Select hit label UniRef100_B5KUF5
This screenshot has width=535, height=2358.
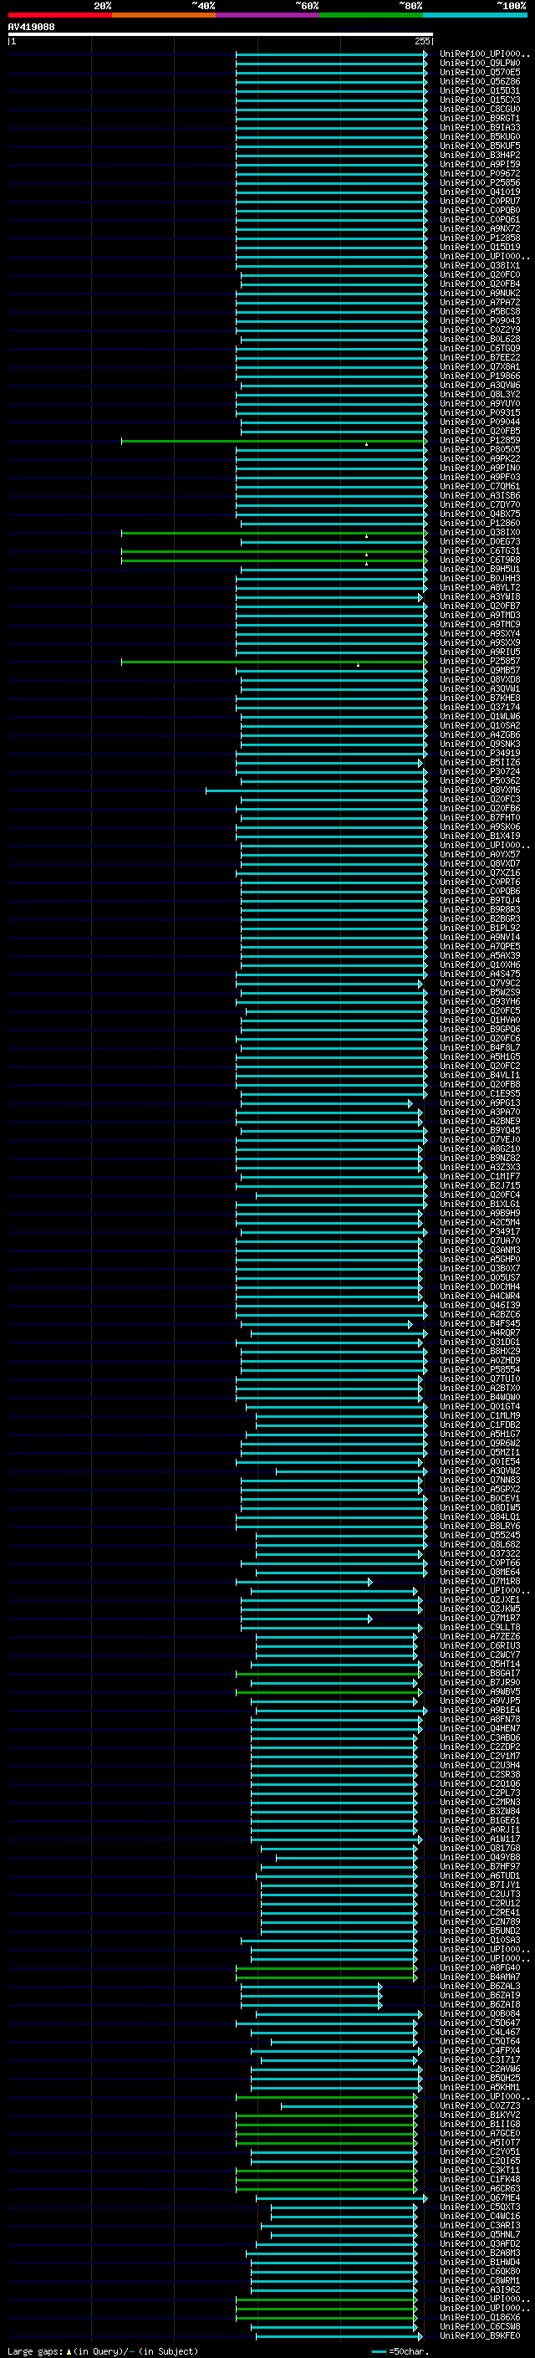[480, 146]
